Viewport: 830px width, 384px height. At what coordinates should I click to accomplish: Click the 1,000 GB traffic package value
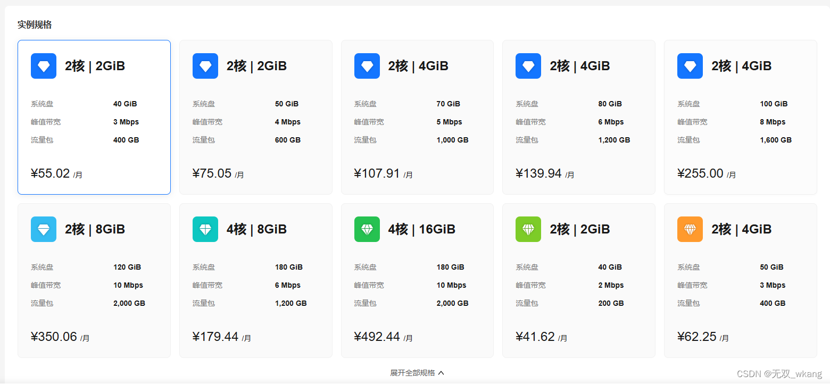453,140
